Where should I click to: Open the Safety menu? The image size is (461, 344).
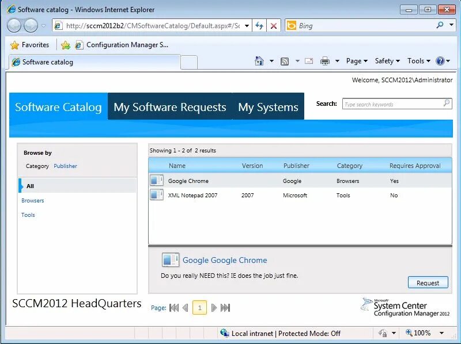[x=387, y=61]
